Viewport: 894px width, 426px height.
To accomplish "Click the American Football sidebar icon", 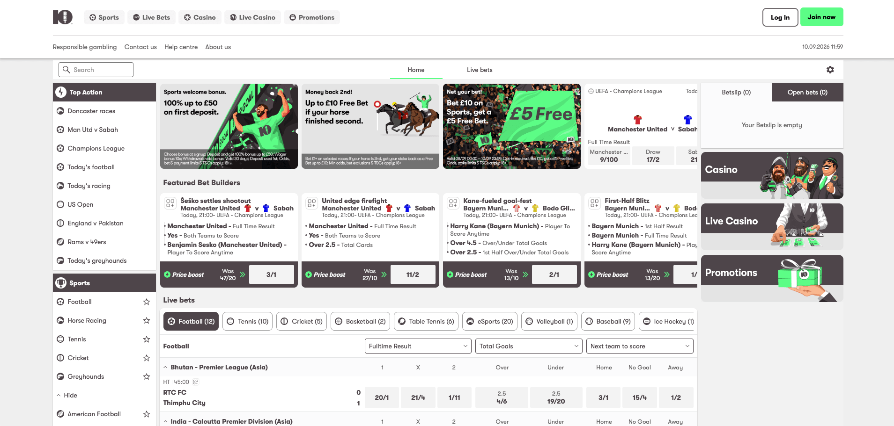I will pos(60,414).
